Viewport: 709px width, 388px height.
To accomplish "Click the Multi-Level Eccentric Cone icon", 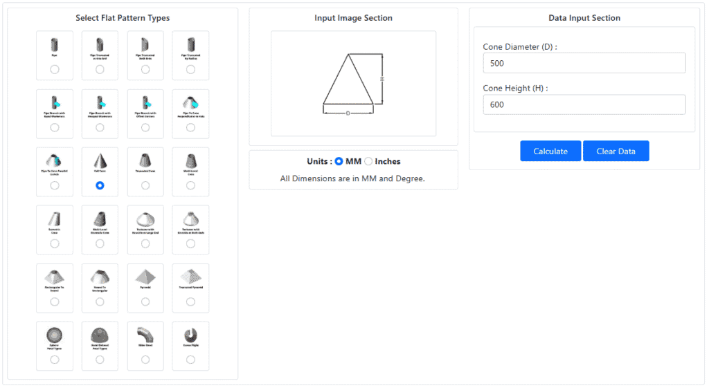I will (100, 219).
